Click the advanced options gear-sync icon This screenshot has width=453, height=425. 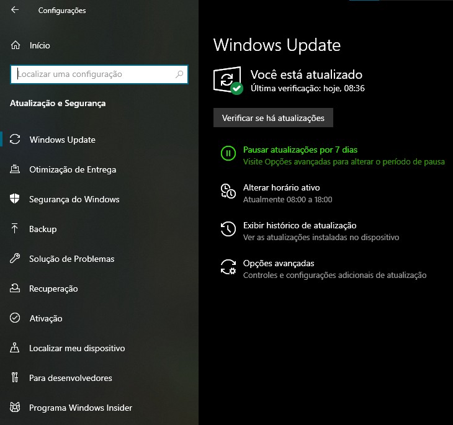[228, 267]
